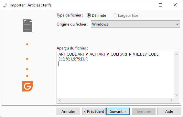Viewport: 183px width, 117px height.
Task: Click inside the Aperçu du fichier text area
Action: tap(116, 75)
